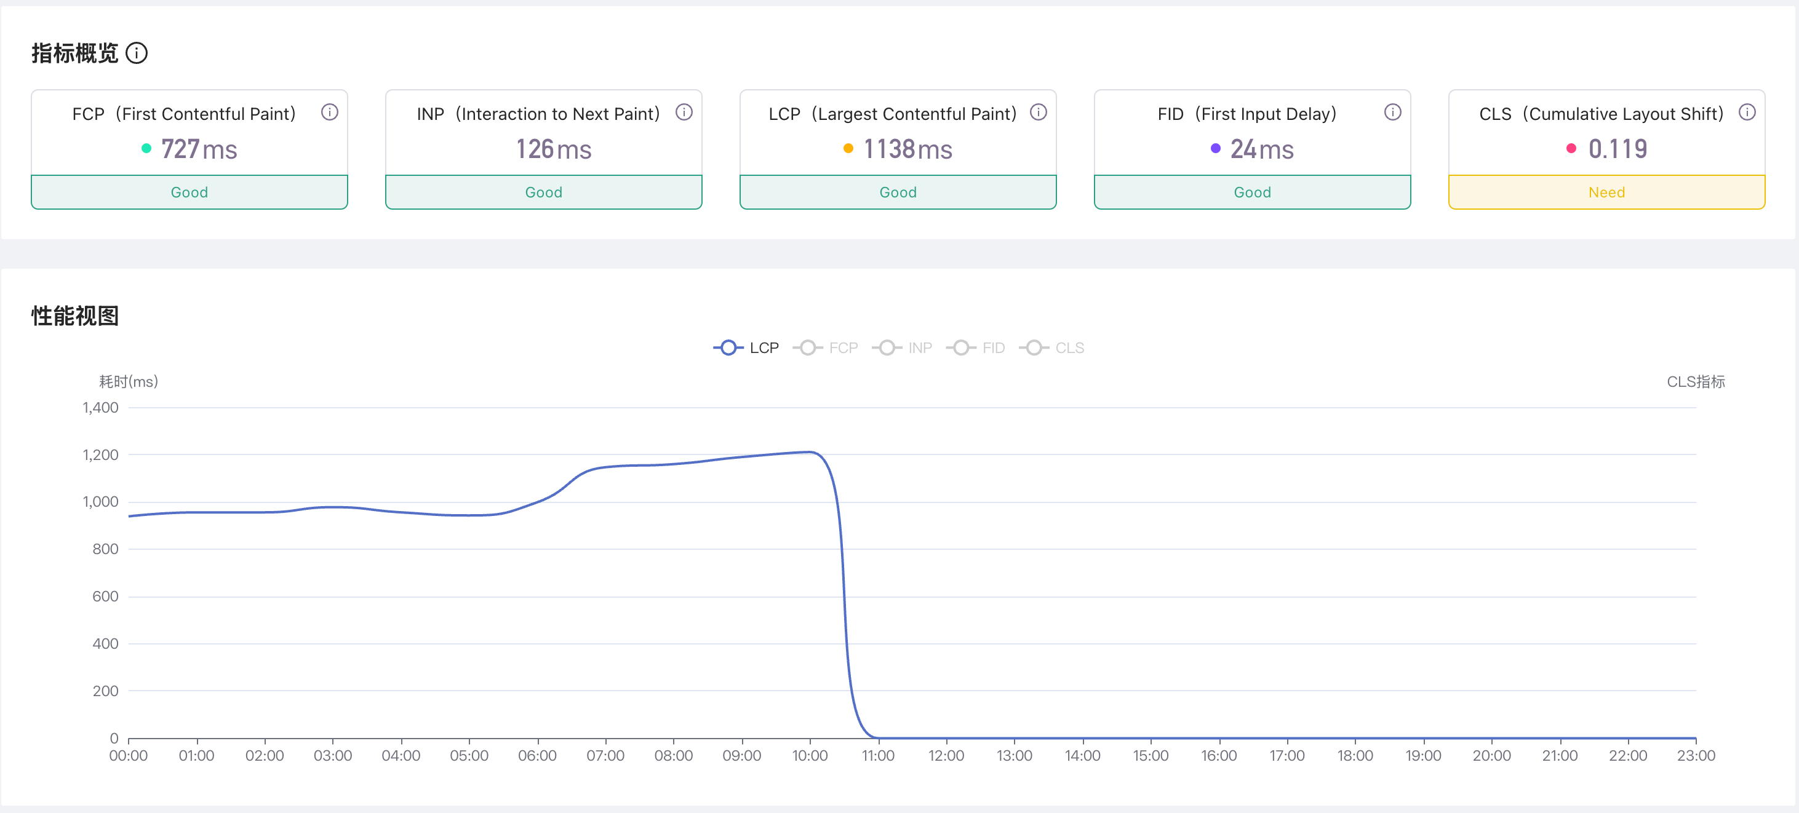Click the pink dot beside 0.119
Screen dimensions: 1799x813
(x=1571, y=148)
